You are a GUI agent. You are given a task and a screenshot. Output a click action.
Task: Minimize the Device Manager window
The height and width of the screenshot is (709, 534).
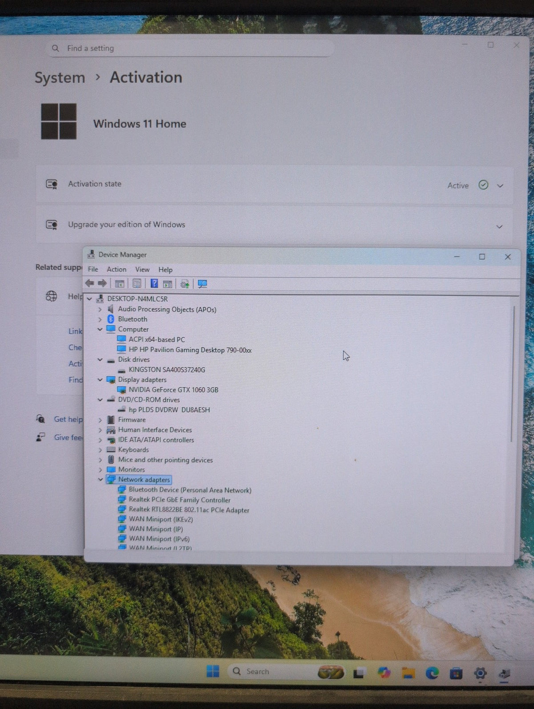coord(457,257)
